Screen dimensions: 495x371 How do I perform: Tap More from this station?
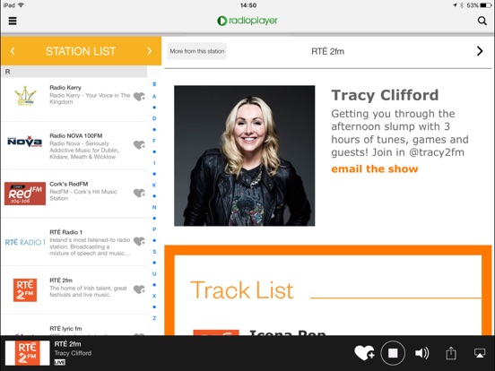click(x=197, y=51)
